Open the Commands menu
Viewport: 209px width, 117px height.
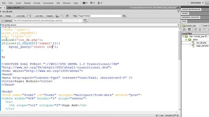(48, 3)
